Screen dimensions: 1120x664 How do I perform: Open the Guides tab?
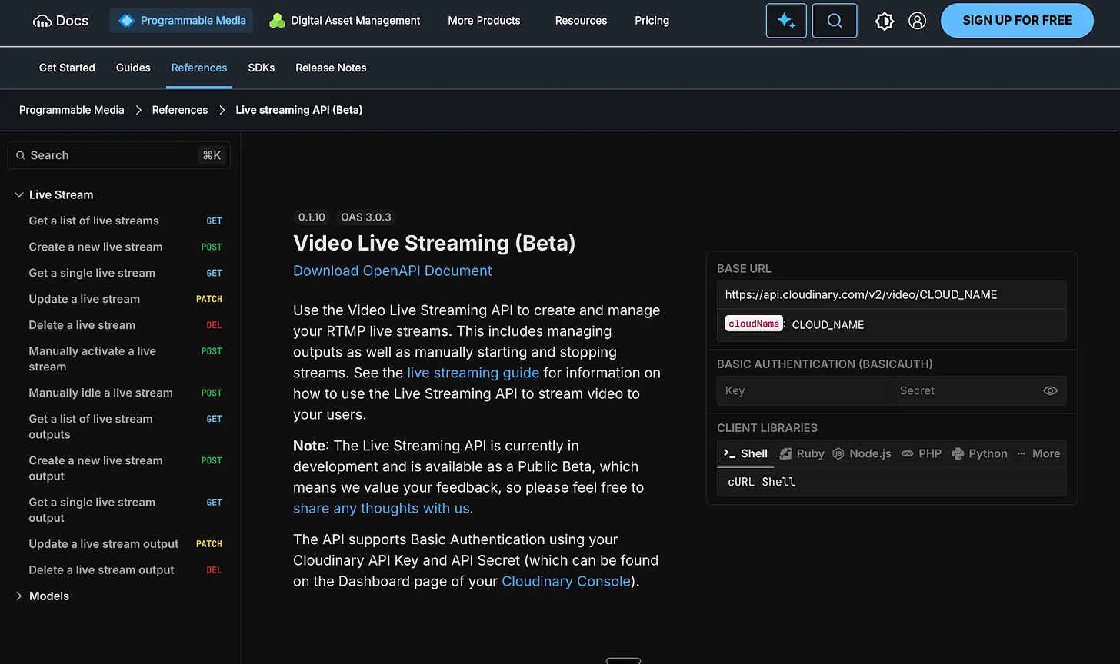click(x=133, y=68)
